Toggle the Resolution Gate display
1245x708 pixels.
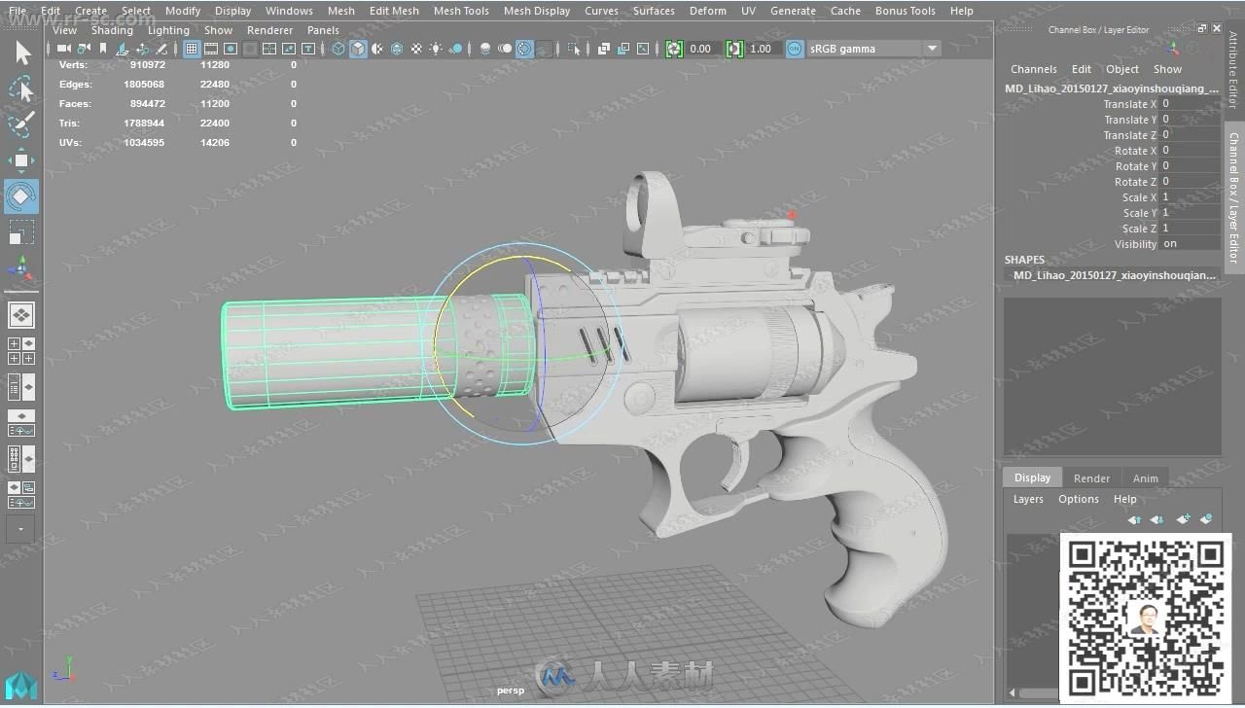click(231, 49)
